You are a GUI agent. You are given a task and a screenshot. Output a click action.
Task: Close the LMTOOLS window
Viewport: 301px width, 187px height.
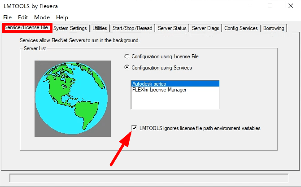[x=291, y=6]
